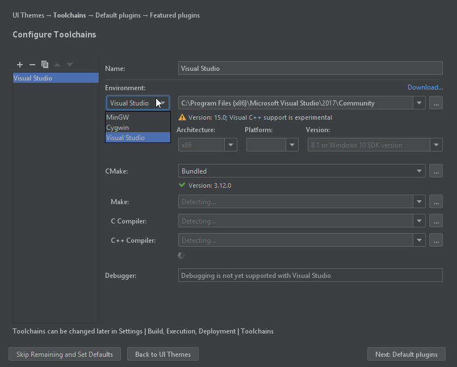Screen dimensions: 457x367
Task: Go Back to UI Themes
Action: tap(163, 354)
